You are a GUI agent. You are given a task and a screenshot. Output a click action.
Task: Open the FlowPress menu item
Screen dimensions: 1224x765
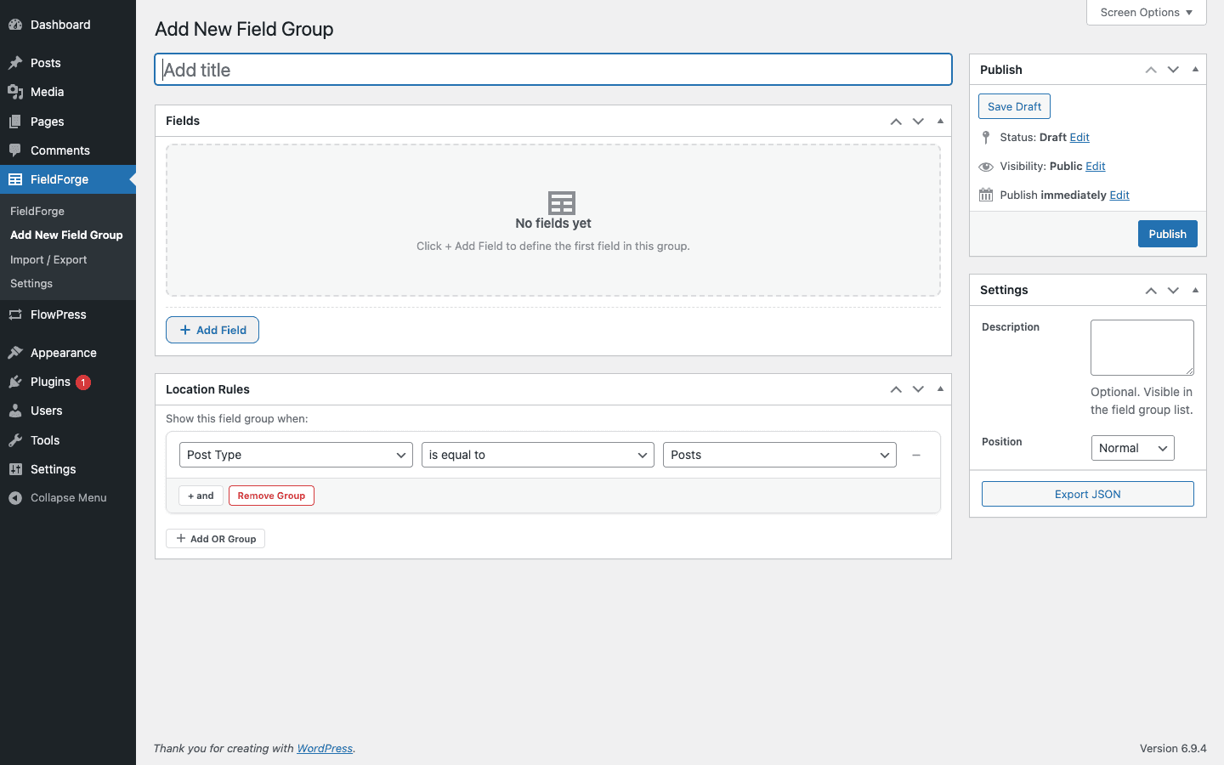tap(68, 314)
